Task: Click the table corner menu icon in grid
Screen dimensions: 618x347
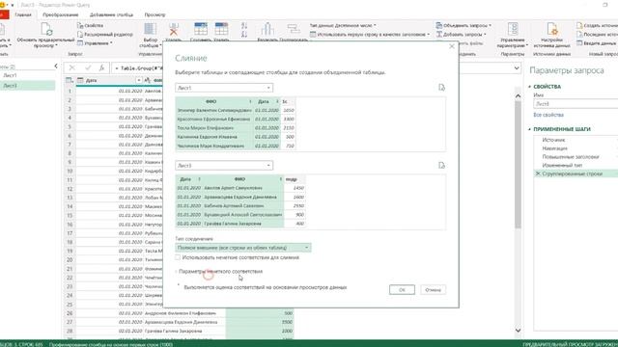Action: click(x=70, y=80)
